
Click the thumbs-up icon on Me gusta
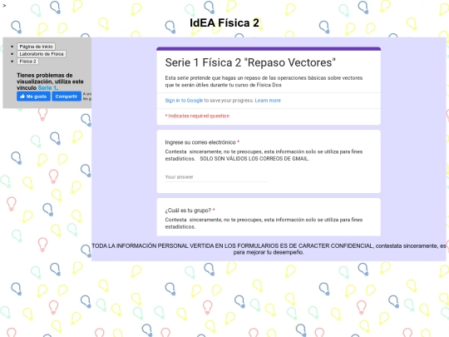click(22, 97)
